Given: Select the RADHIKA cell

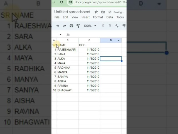Looking at the screenshot, I should pyautogui.click(x=68, y=68).
